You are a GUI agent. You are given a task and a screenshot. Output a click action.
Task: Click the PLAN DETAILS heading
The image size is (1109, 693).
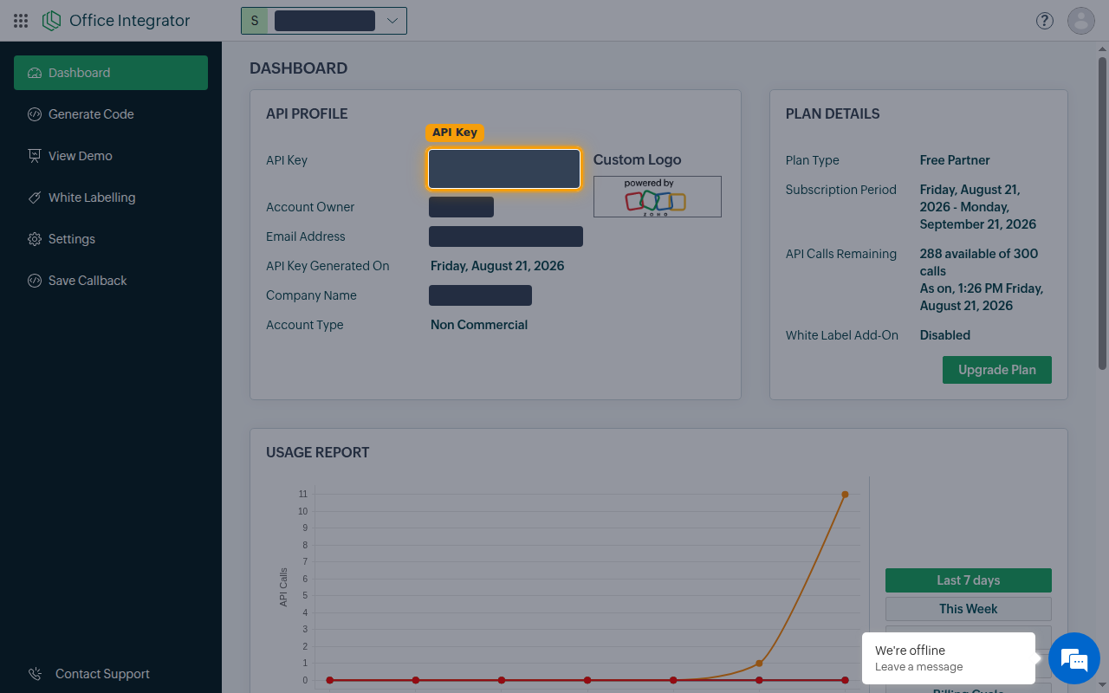click(x=833, y=113)
